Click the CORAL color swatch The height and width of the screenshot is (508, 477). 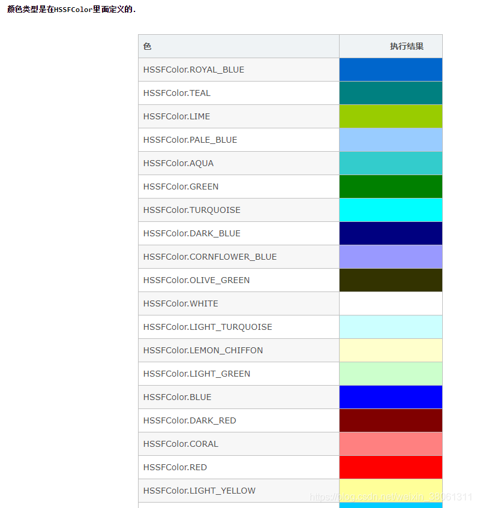pyautogui.click(x=391, y=444)
